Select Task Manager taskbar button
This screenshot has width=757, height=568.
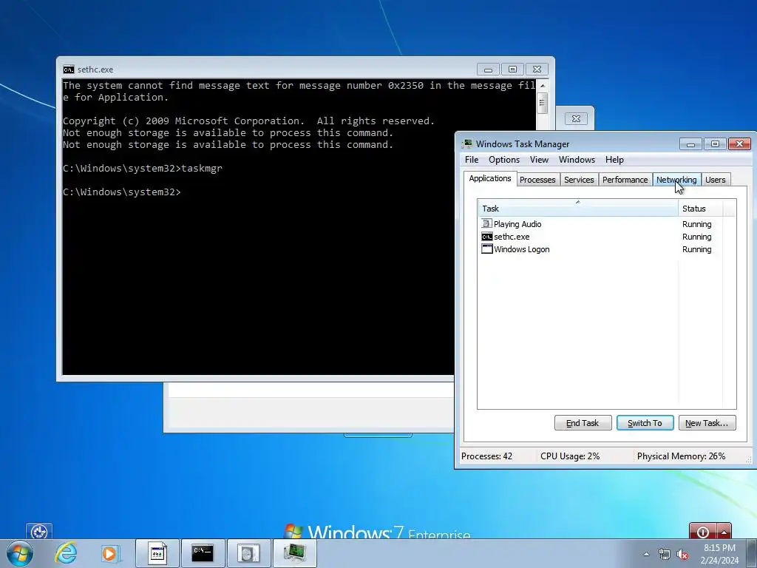[295, 553]
